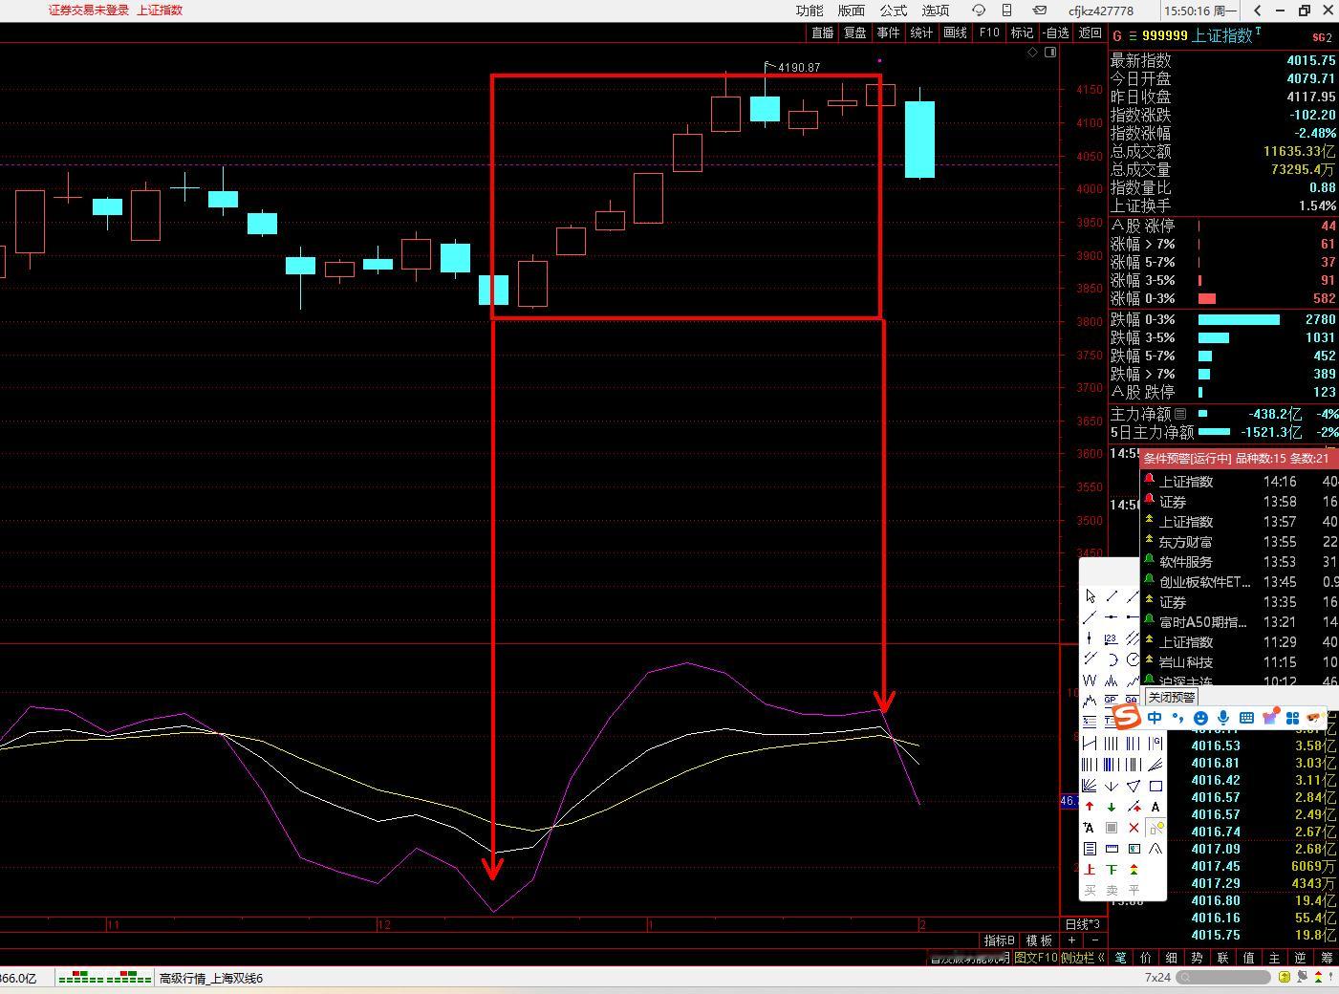Click the phone icon in title bar
1339x994 pixels.
click(x=1006, y=11)
